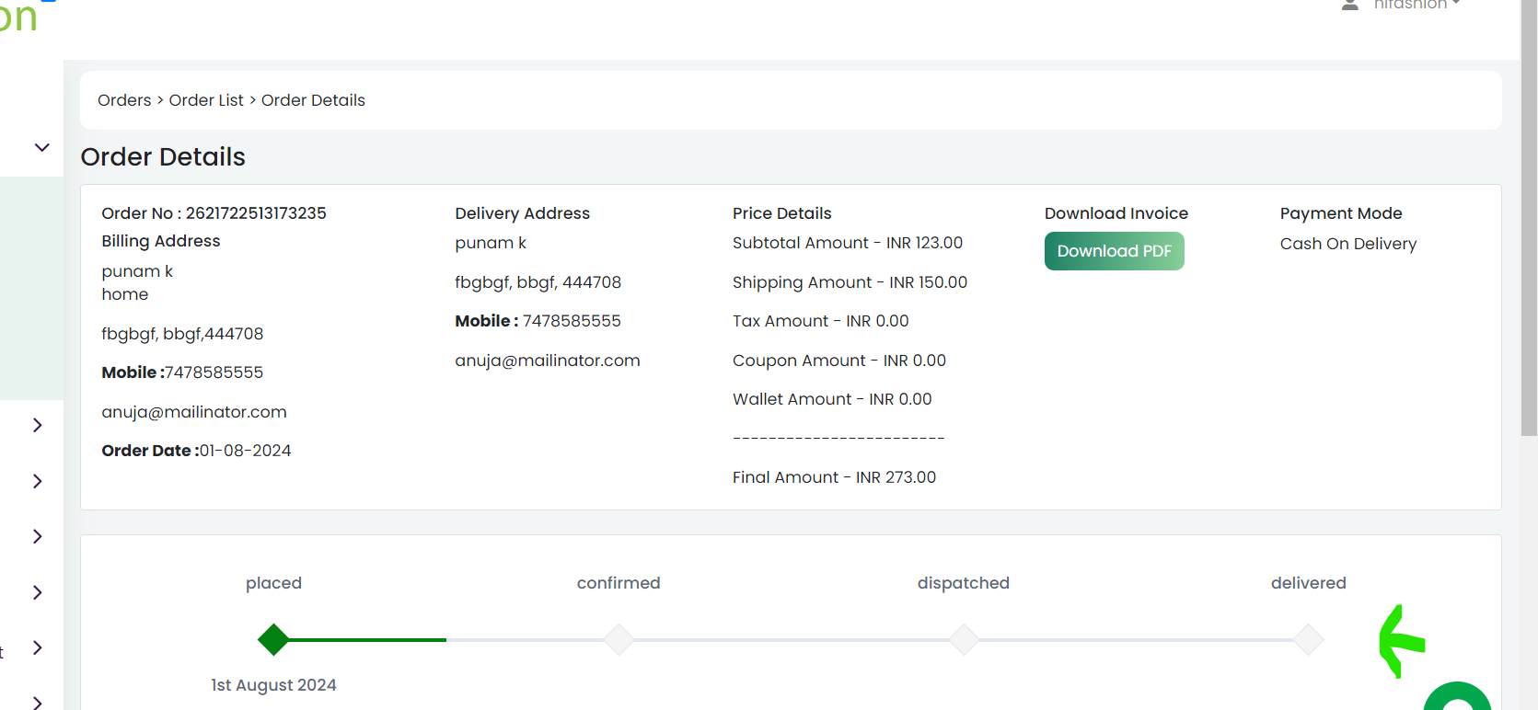1538x710 pixels.
Task: Expand the fifth collapsed sidebar chevron
Action: click(x=37, y=647)
